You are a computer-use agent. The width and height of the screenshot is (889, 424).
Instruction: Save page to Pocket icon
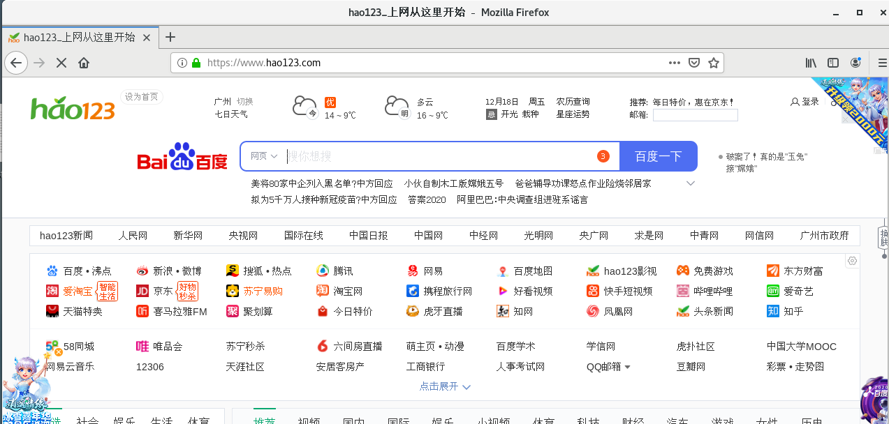tap(694, 63)
